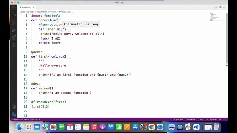Open Finder from the Dock
Screen dimensions: 237x133
20,127
